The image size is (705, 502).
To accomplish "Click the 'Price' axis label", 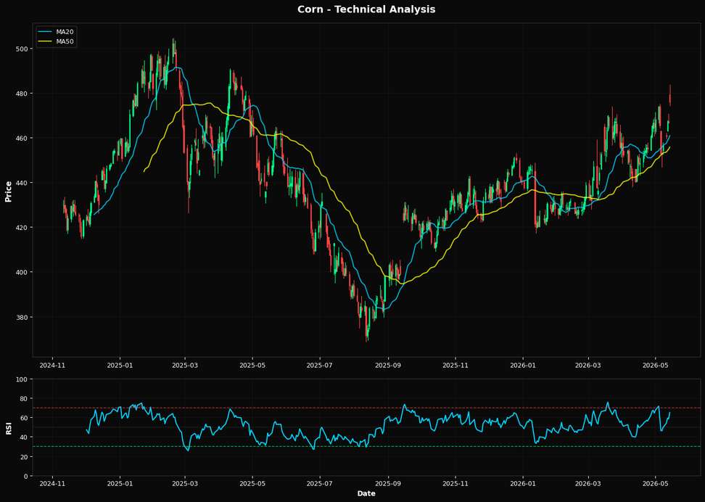I will pyautogui.click(x=8, y=192).
